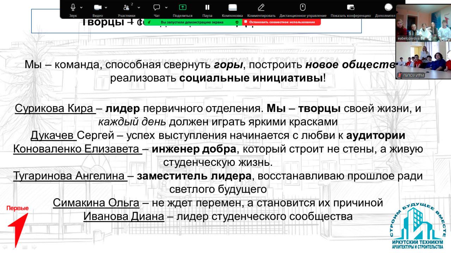Click Показать конференцию icon
451x253 pixels.
click(351, 7)
